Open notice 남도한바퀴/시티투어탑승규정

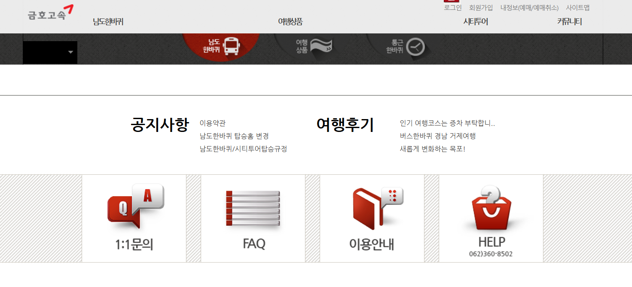243,149
